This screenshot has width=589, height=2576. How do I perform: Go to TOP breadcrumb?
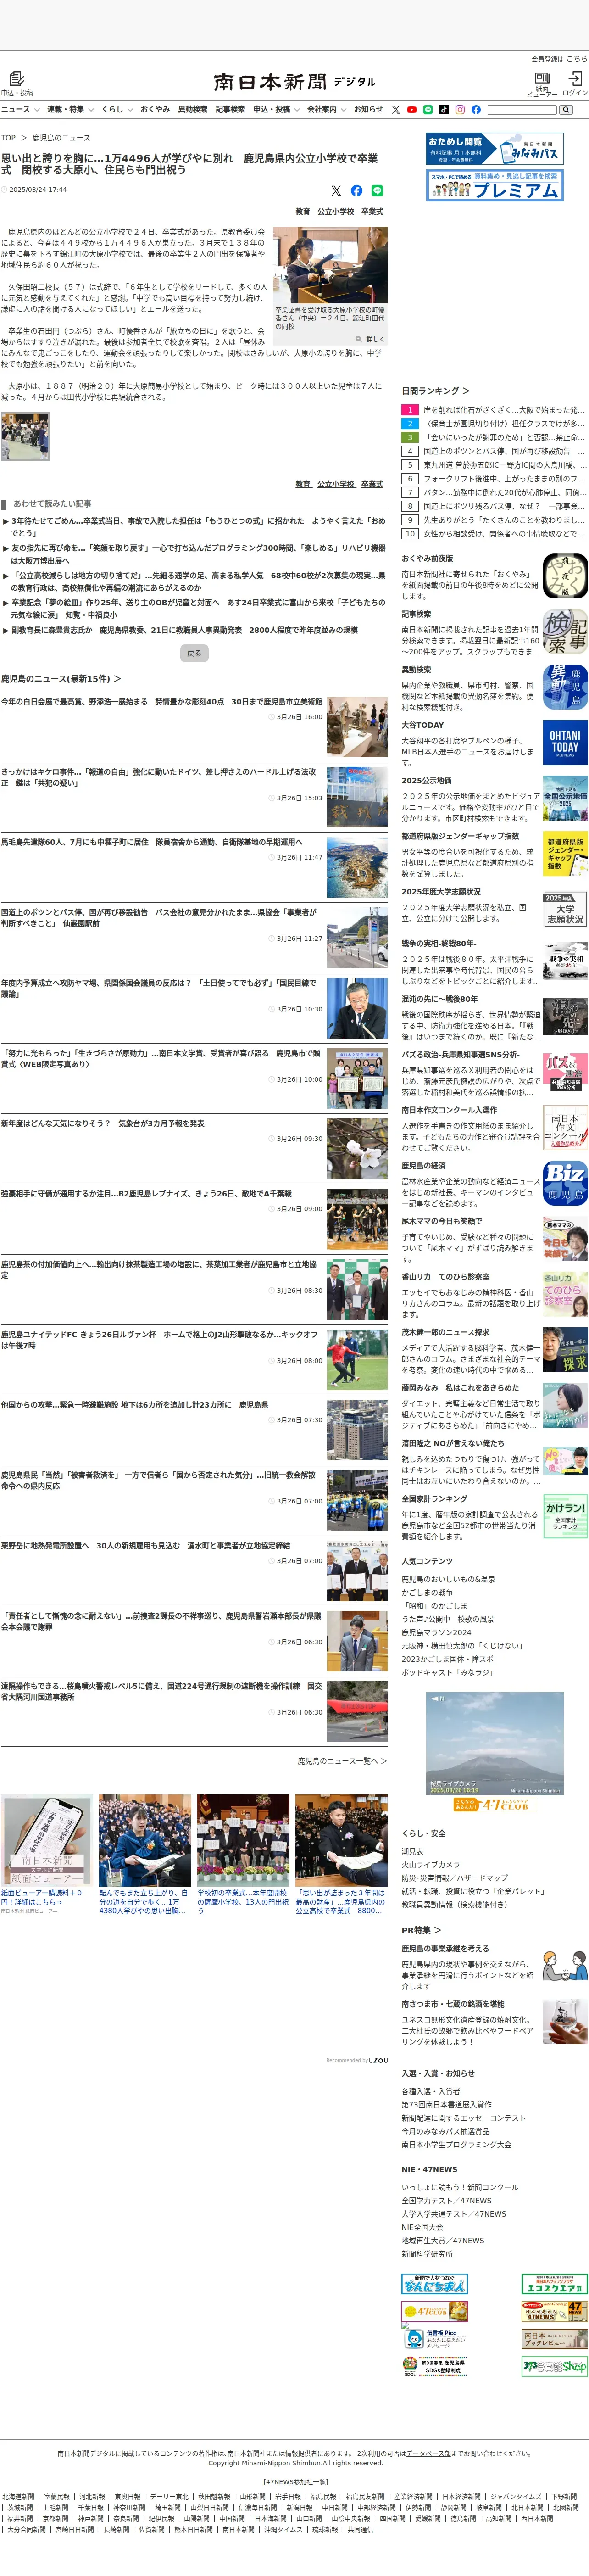click(x=8, y=138)
